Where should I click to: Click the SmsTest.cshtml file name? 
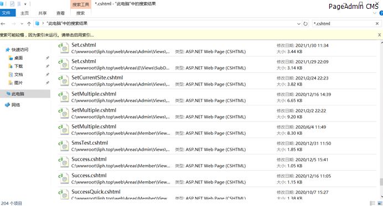point(90,143)
